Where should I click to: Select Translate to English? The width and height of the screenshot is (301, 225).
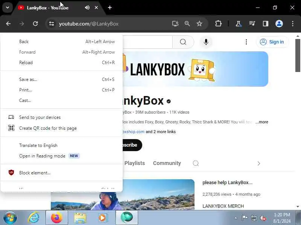click(61, 145)
